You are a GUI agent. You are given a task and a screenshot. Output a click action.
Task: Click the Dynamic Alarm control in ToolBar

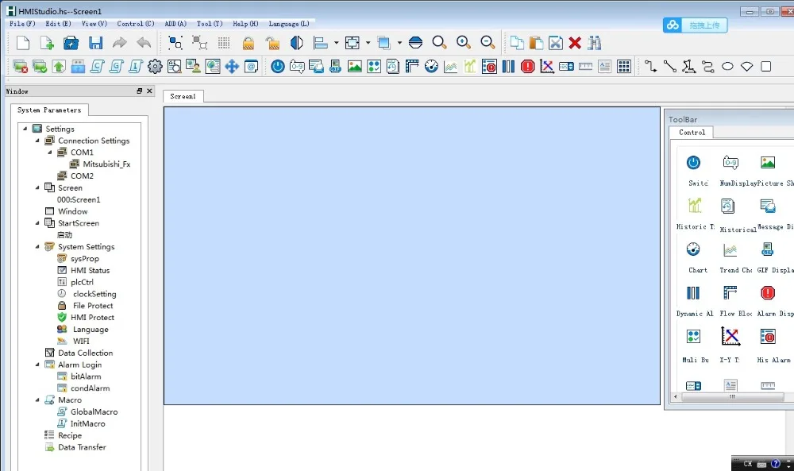[x=693, y=293]
